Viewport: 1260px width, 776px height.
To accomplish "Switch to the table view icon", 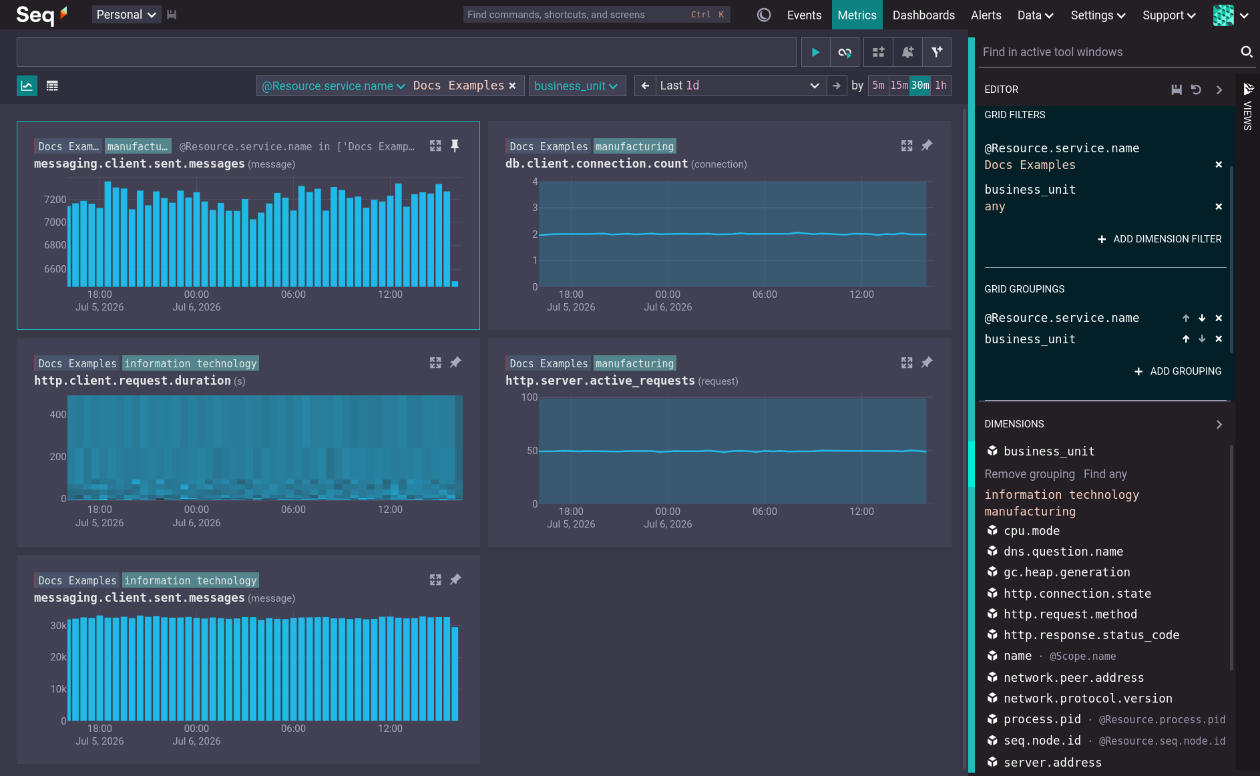I will point(52,85).
